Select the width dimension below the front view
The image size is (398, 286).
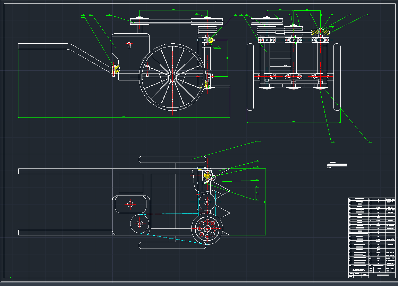click(x=294, y=122)
